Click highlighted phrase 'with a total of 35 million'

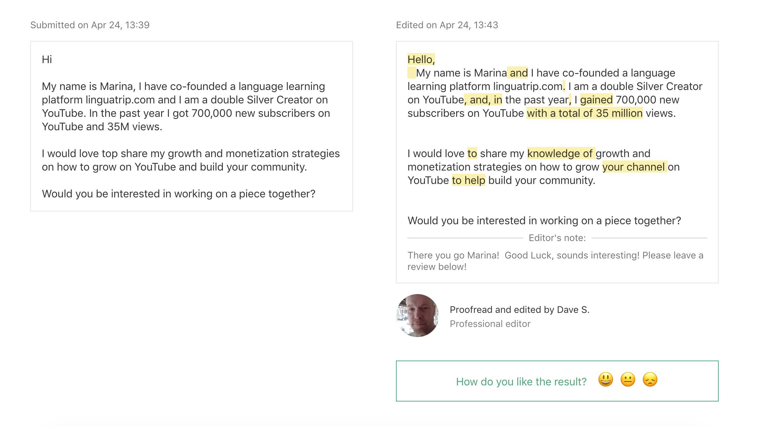pyautogui.click(x=585, y=113)
